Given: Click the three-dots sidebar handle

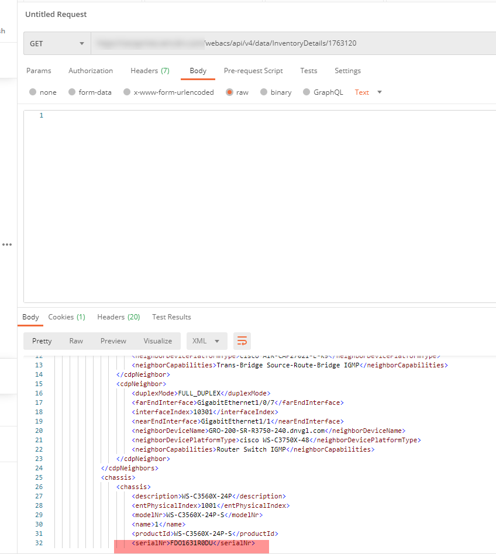Looking at the screenshot, I should click(x=7, y=245).
